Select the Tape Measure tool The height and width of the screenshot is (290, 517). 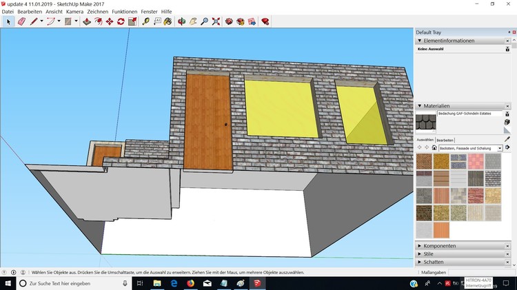145,22
